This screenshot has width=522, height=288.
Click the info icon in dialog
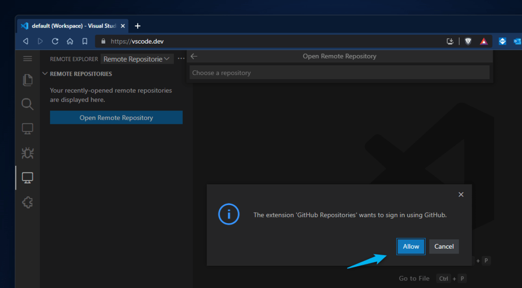click(x=229, y=214)
